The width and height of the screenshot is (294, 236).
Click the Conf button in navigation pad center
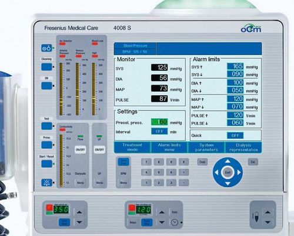[228, 173]
